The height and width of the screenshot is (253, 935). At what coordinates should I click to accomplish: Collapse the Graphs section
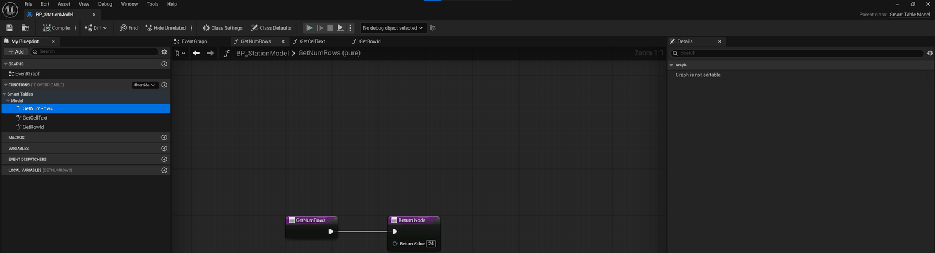point(5,64)
